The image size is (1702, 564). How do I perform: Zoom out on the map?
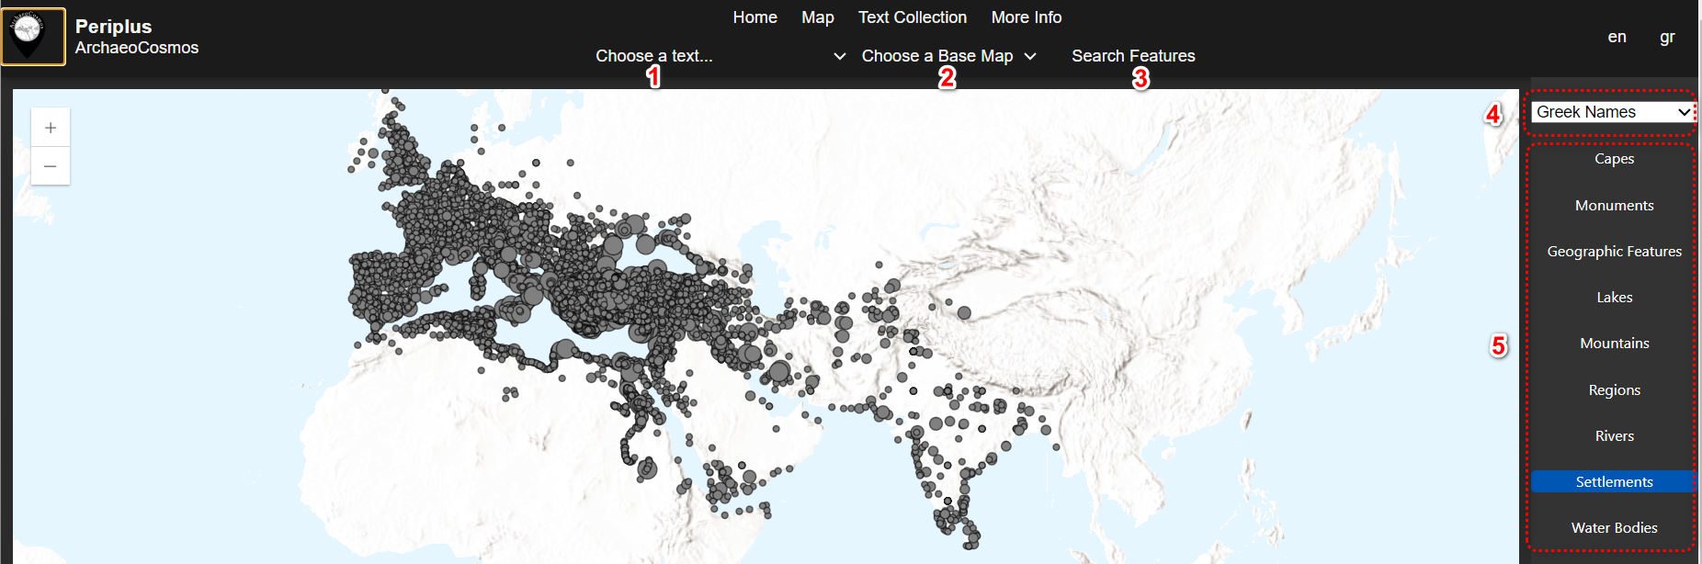click(51, 166)
